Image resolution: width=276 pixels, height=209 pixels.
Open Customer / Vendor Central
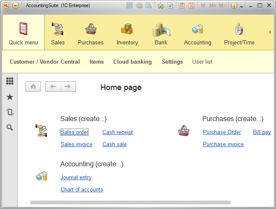[45, 62]
